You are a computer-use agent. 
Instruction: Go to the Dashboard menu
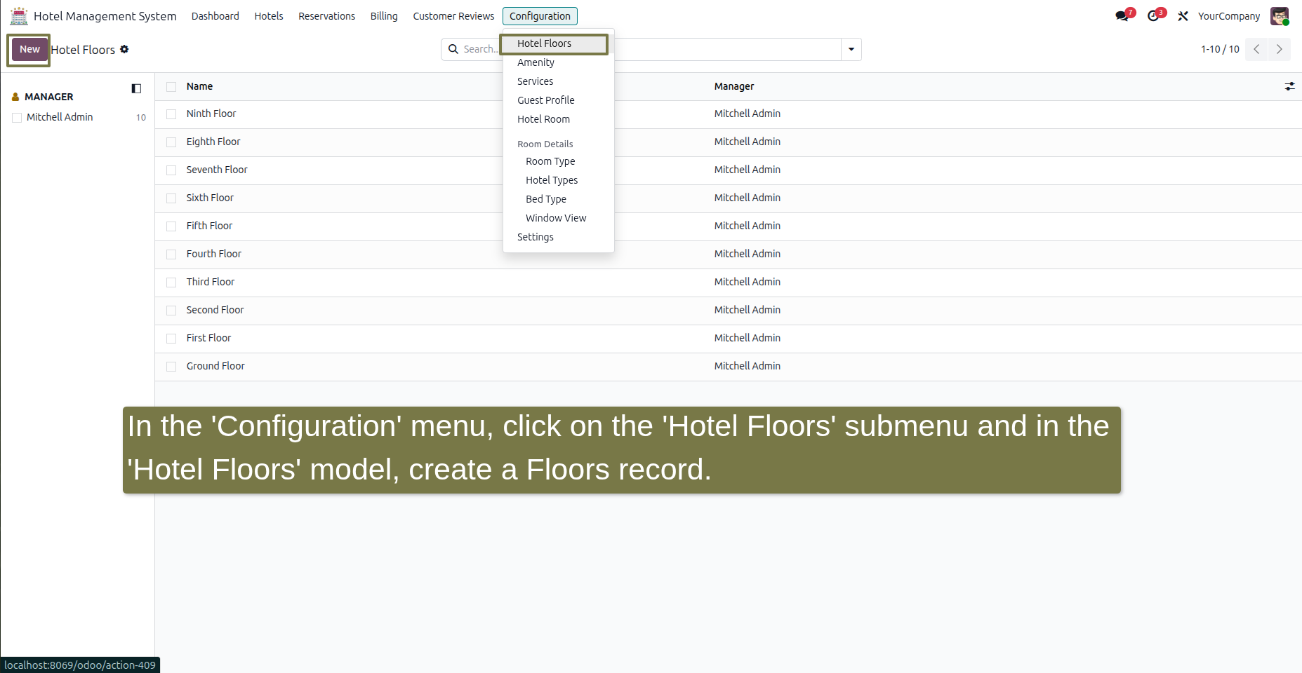[x=215, y=16]
